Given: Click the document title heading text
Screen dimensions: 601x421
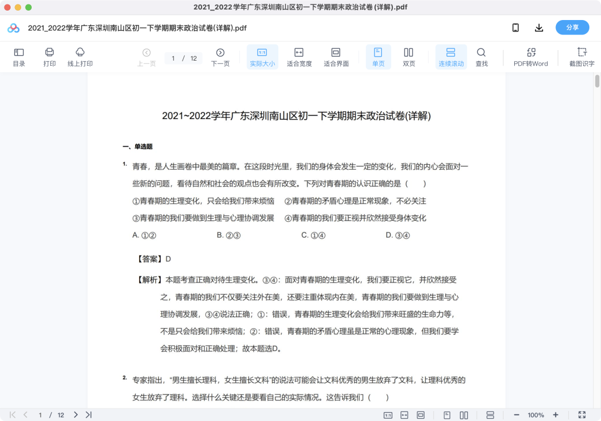Looking at the screenshot, I should pos(296,116).
